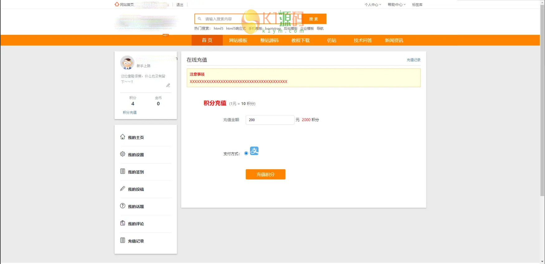Click the clipboard icon for 我的评论
545x264 pixels.
point(123,223)
